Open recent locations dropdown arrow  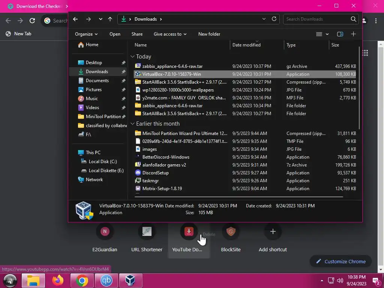[x=100, y=19]
